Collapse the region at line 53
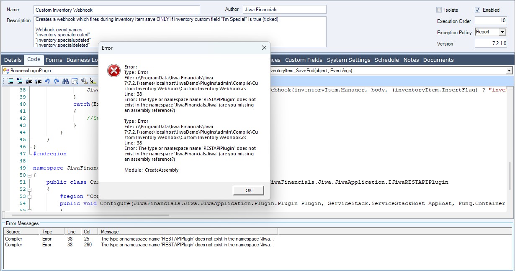This screenshot has height=271, width=515. 29,197
